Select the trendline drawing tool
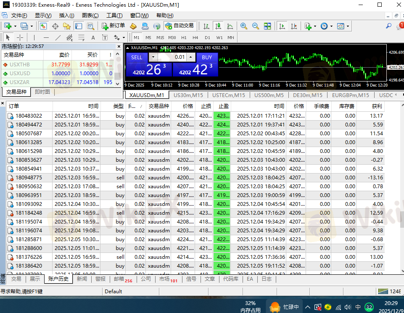Screen dimensions: 404x313 click(58, 37)
